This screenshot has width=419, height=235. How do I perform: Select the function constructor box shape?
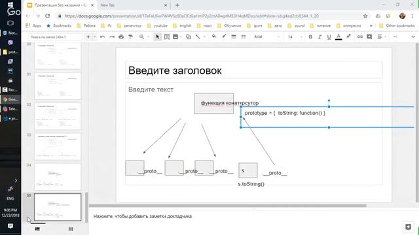pos(214,103)
